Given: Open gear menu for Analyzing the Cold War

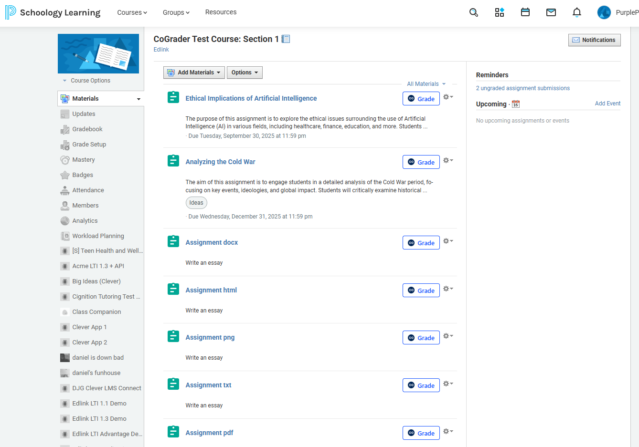Looking at the screenshot, I should [447, 161].
